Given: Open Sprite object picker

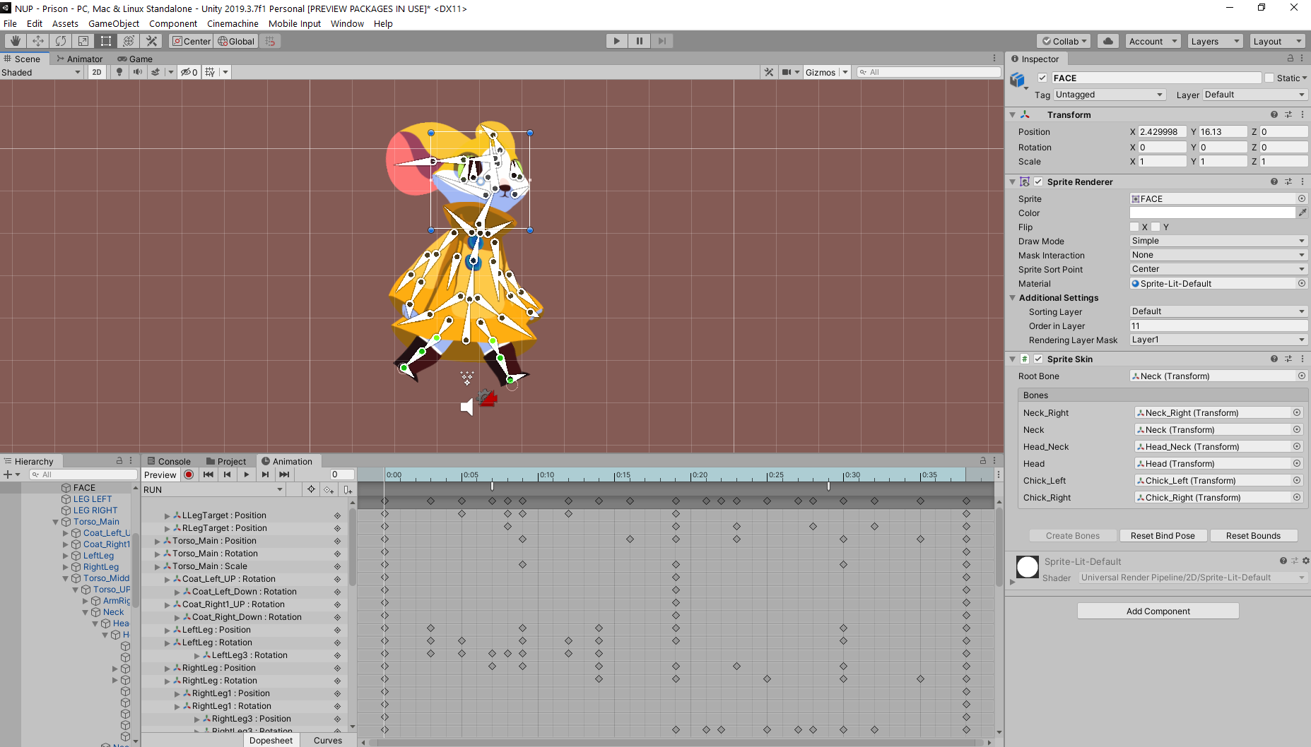Looking at the screenshot, I should (1302, 199).
